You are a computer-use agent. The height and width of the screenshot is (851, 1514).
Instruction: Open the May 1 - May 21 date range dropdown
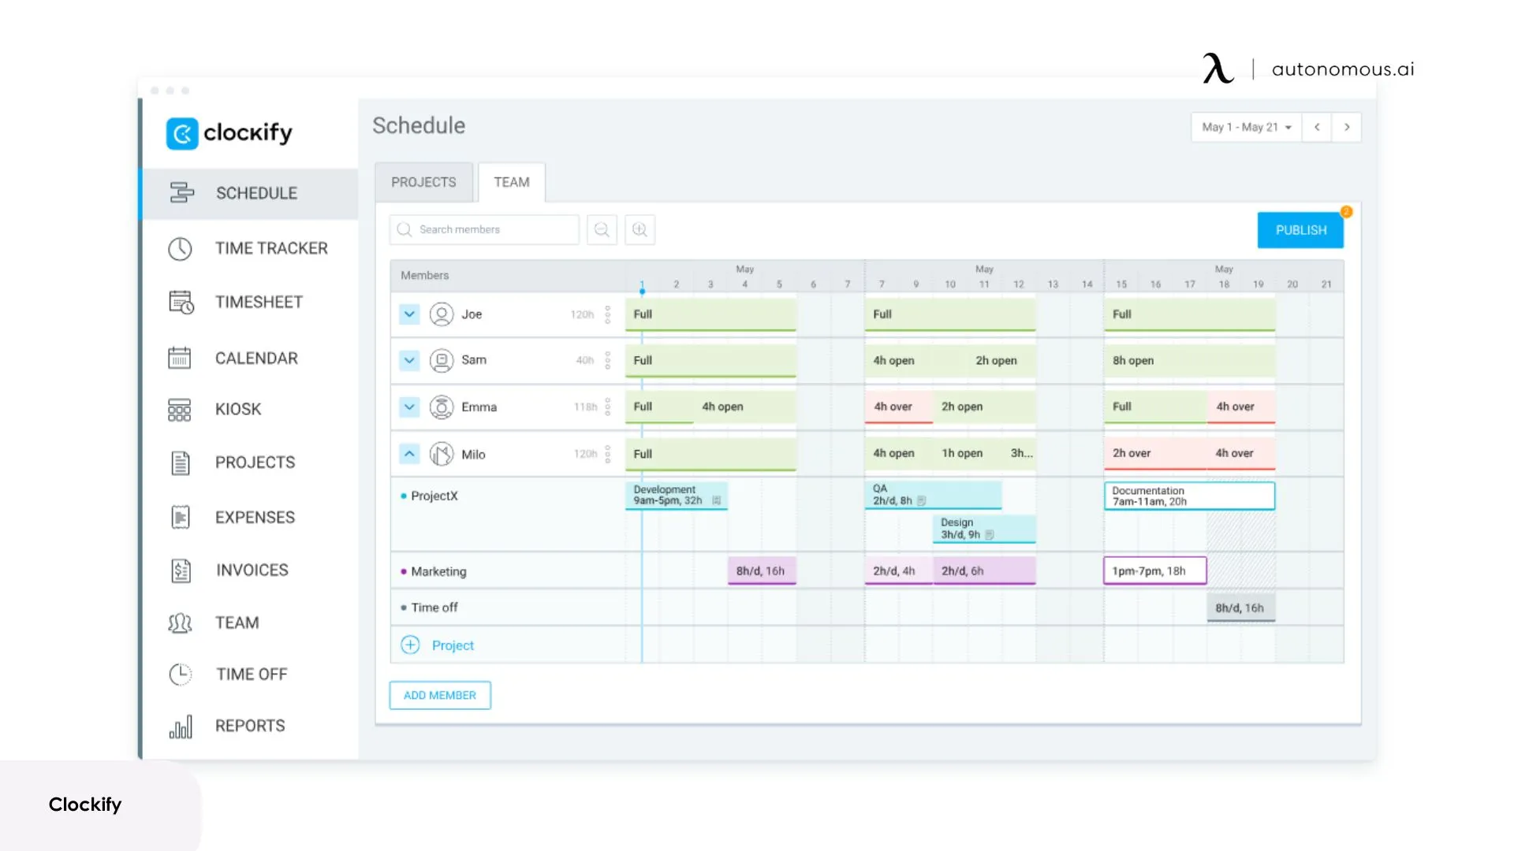click(1246, 128)
